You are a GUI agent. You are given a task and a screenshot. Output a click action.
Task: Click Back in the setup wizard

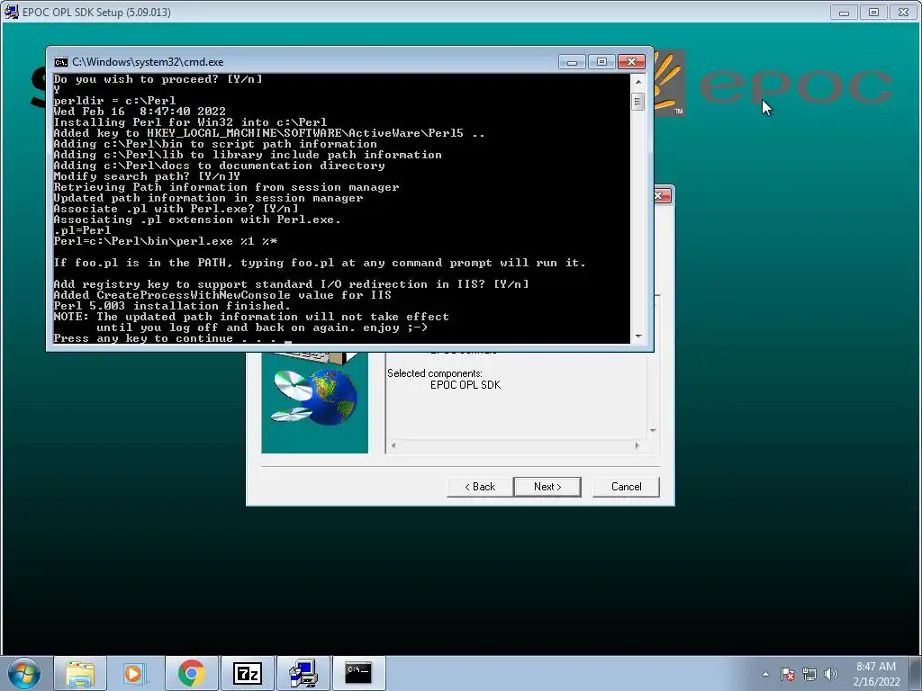[x=480, y=487]
